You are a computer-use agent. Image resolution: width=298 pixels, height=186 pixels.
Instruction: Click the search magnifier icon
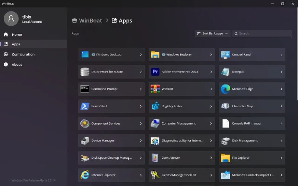[x=236, y=33]
